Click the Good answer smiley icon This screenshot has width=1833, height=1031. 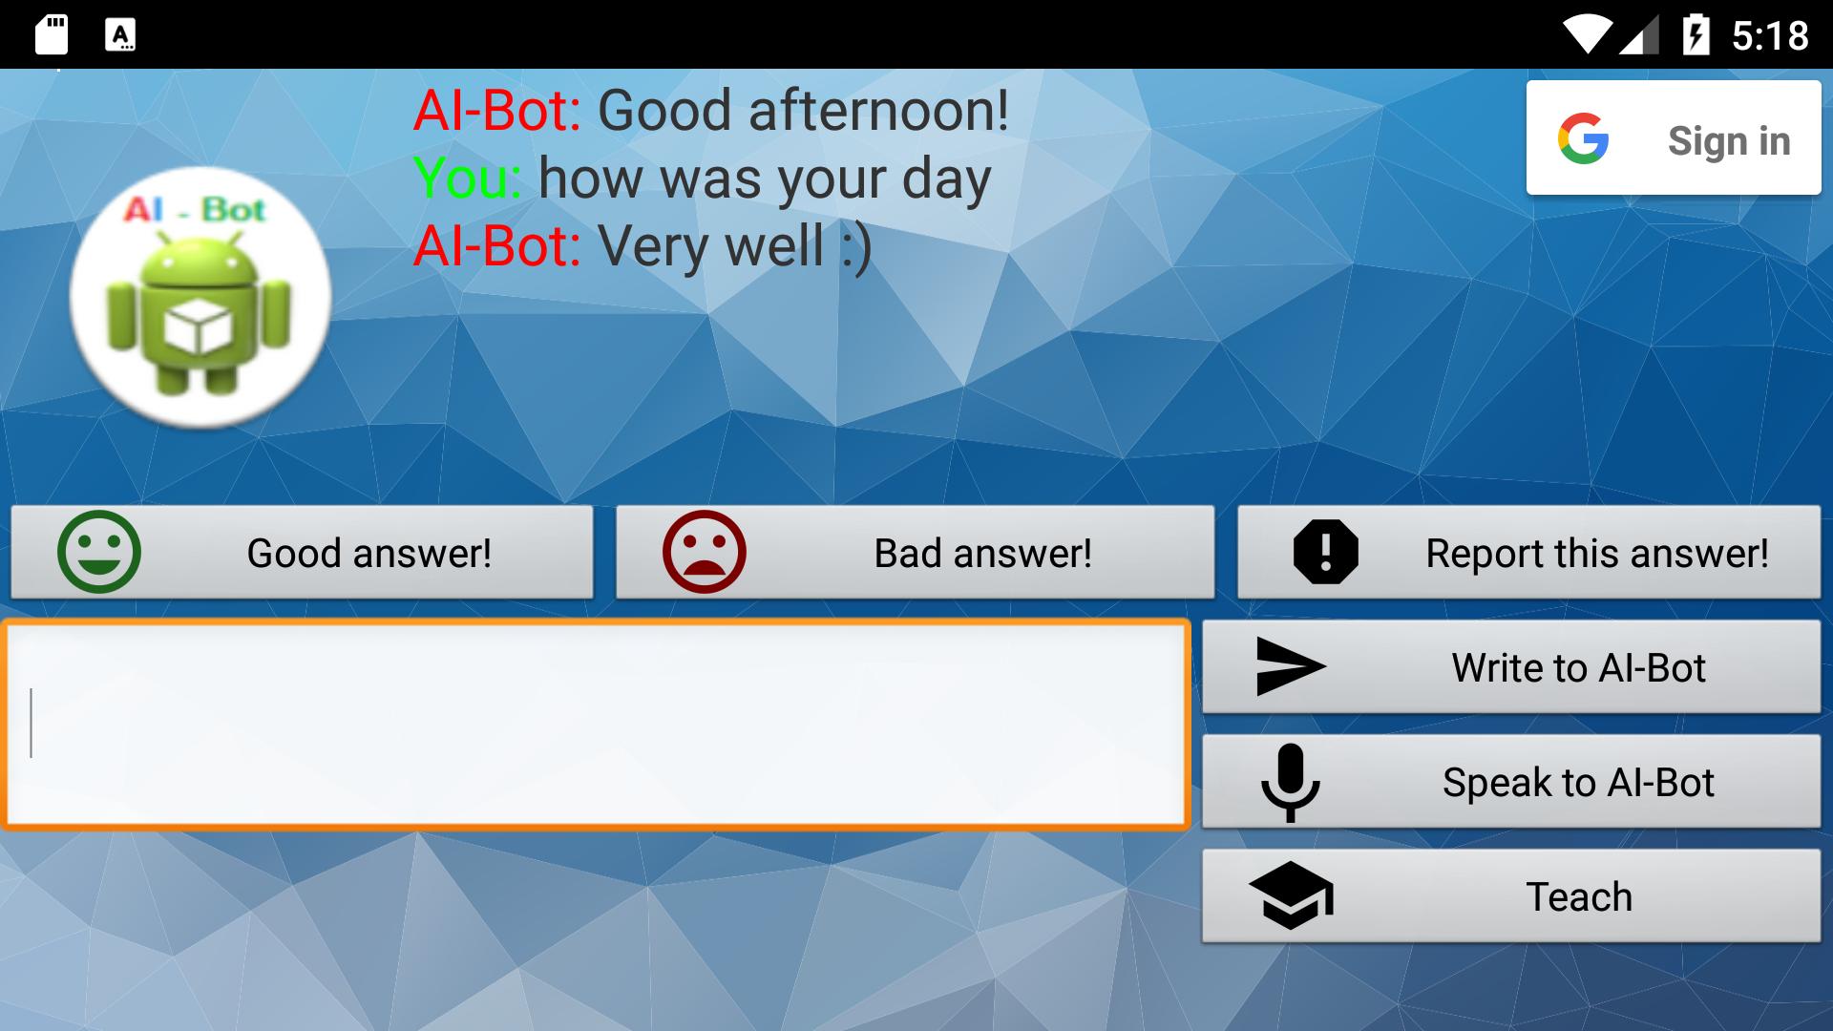[x=98, y=550]
